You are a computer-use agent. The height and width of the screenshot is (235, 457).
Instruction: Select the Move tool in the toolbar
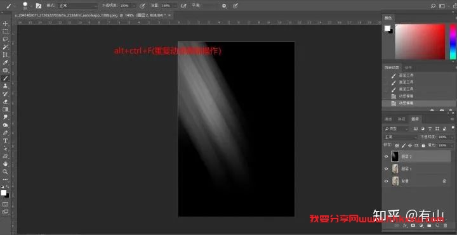click(x=5, y=23)
